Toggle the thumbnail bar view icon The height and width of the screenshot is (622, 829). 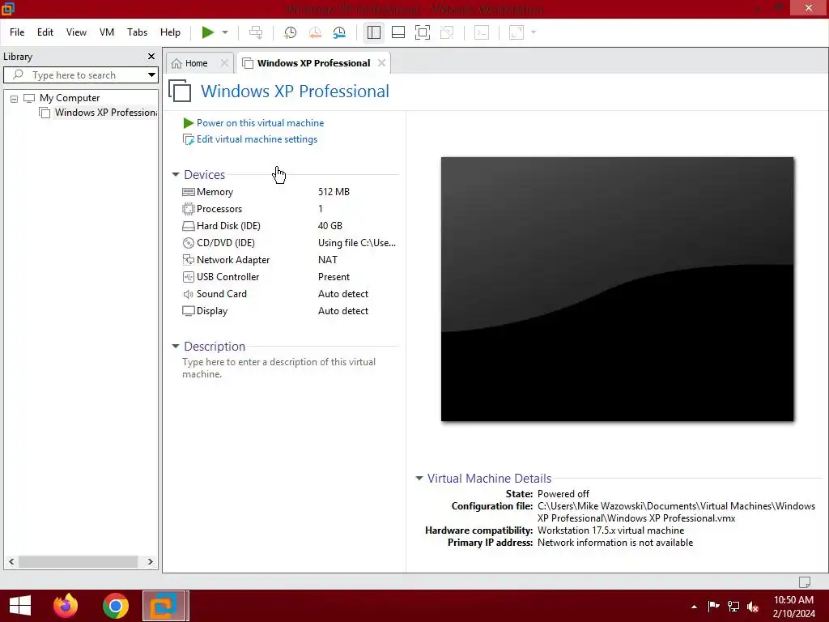pos(398,32)
